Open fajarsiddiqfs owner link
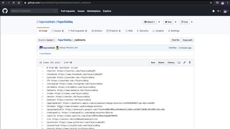The width and height of the screenshot is (230, 129). coord(47,22)
